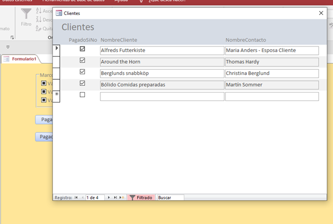The image size is (333, 224).
Task: Click the empty NombreCliente field in new row
Action: 162,96
